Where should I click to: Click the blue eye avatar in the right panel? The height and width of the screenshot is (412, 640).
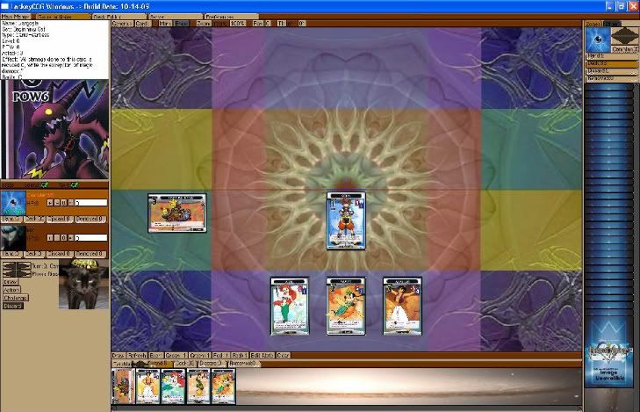tap(598, 40)
